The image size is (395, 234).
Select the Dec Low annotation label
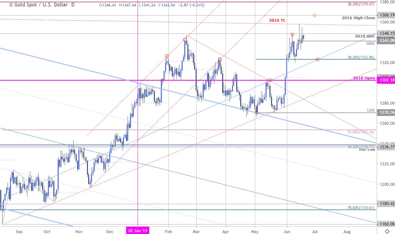click(367, 149)
